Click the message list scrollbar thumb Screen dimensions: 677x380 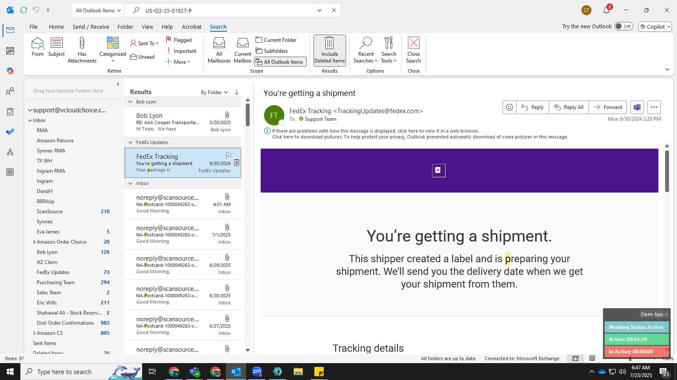coord(248,115)
